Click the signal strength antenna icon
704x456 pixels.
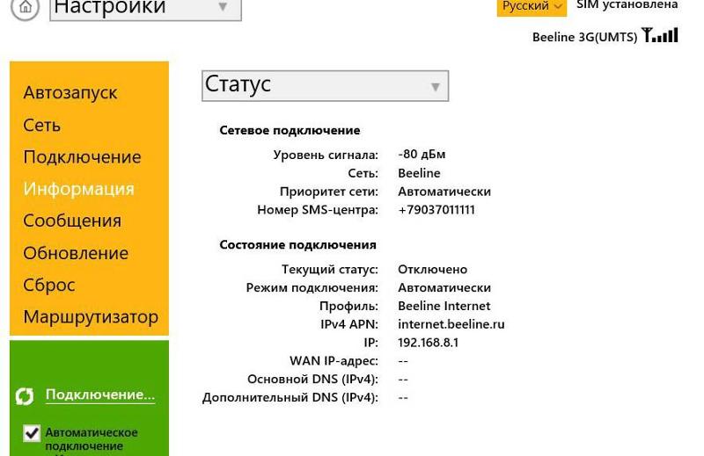(660, 35)
